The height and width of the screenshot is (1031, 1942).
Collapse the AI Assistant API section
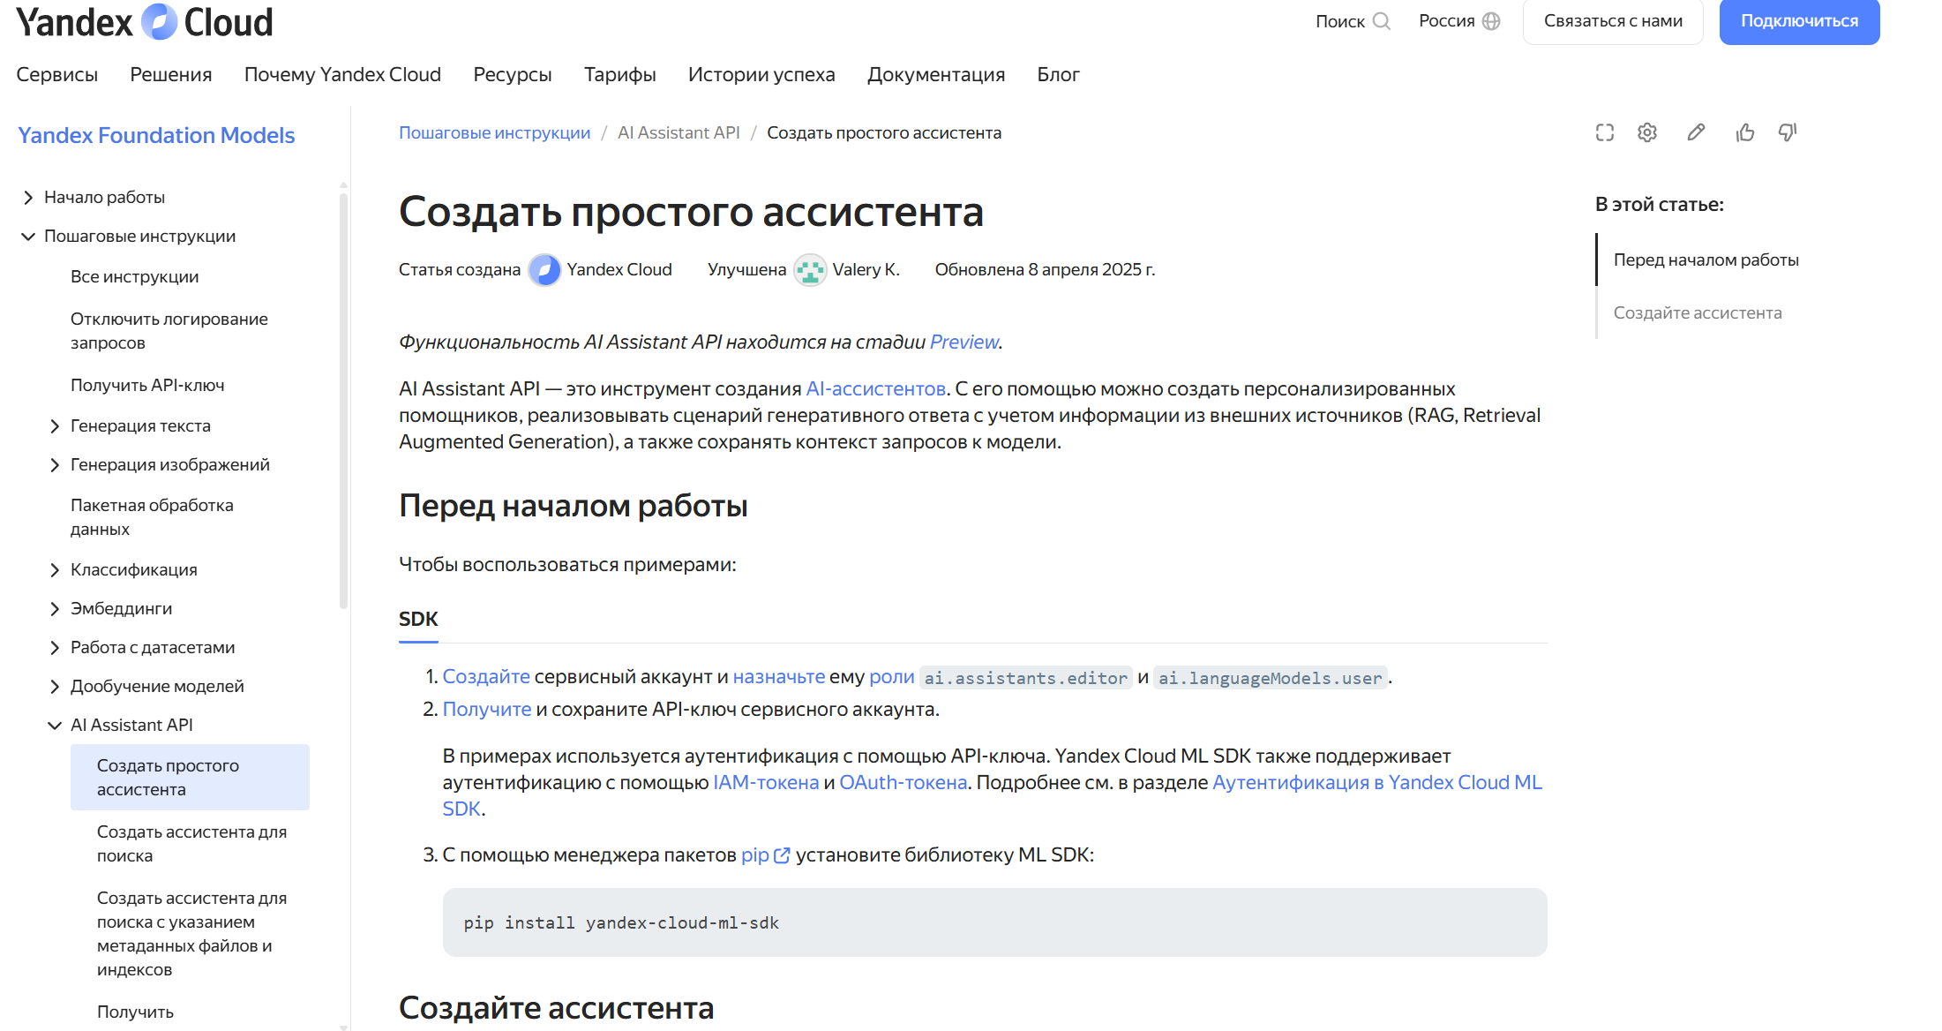click(x=55, y=726)
